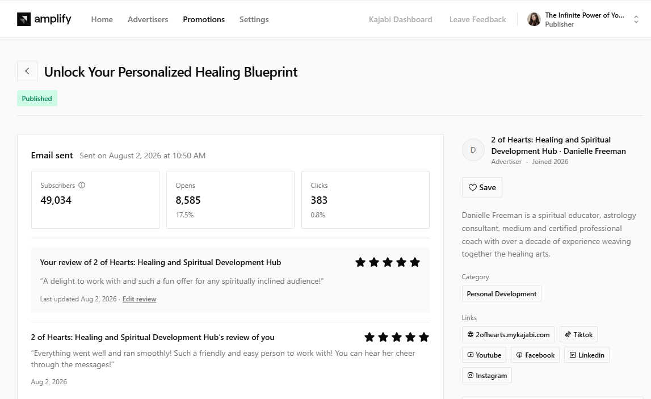Viewport: 651px width, 399px height.
Task: Open the Home menu item
Action: (102, 19)
